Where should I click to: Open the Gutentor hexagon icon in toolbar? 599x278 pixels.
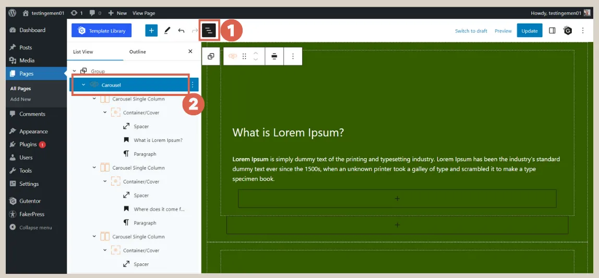(568, 31)
